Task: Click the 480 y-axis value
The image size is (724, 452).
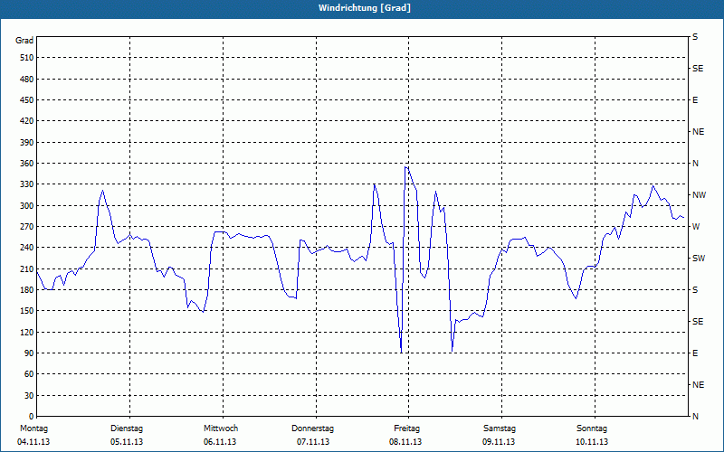Action: pyautogui.click(x=27, y=80)
